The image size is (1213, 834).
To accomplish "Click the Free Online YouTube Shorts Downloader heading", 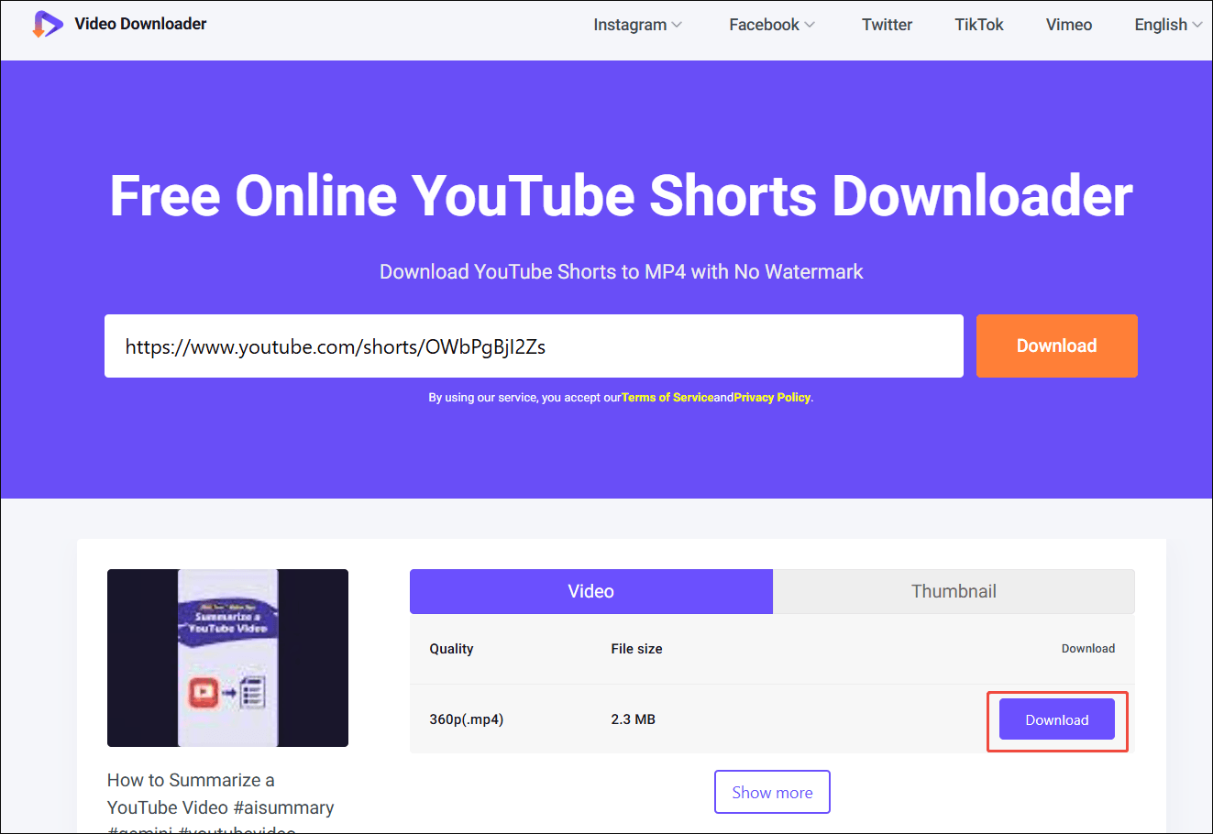I will (x=621, y=196).
